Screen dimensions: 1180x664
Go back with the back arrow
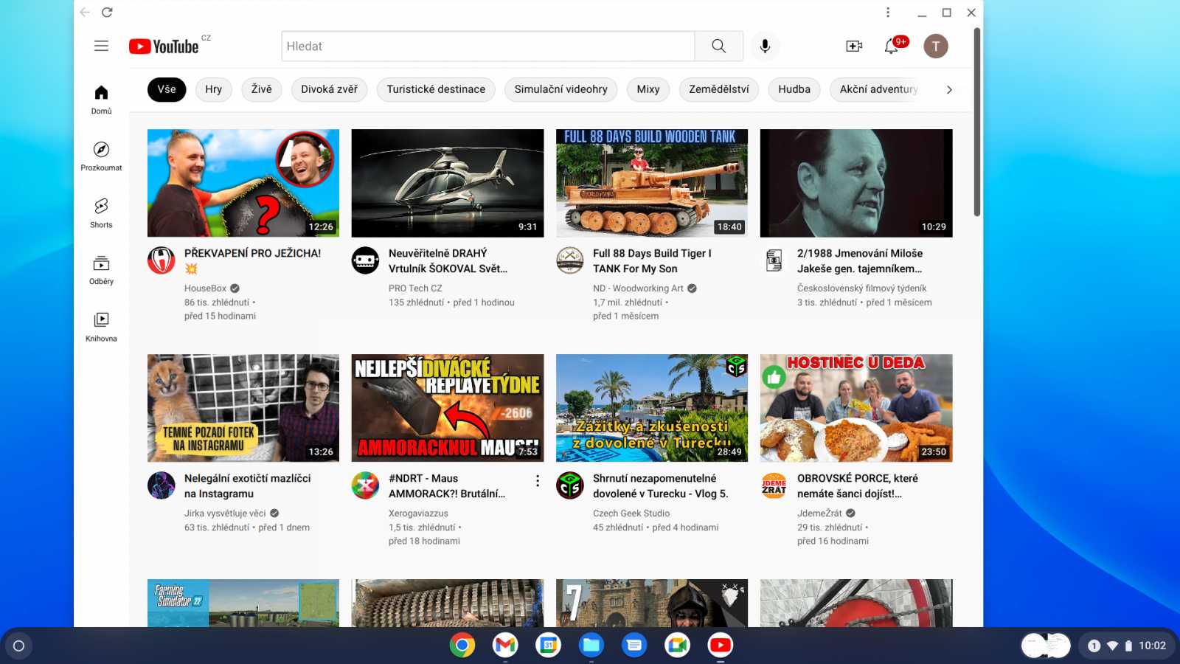(85, 13)
